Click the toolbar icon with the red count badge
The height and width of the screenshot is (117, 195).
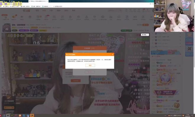tap(46, 17)
